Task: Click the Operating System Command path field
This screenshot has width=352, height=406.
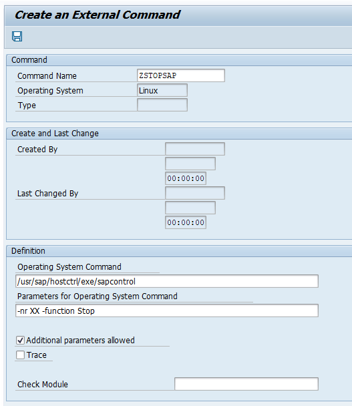Action: 167,281
